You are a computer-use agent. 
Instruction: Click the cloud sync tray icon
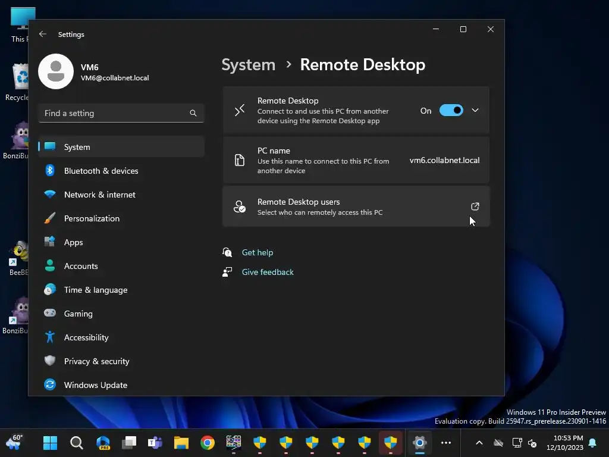tap(498, 443)
